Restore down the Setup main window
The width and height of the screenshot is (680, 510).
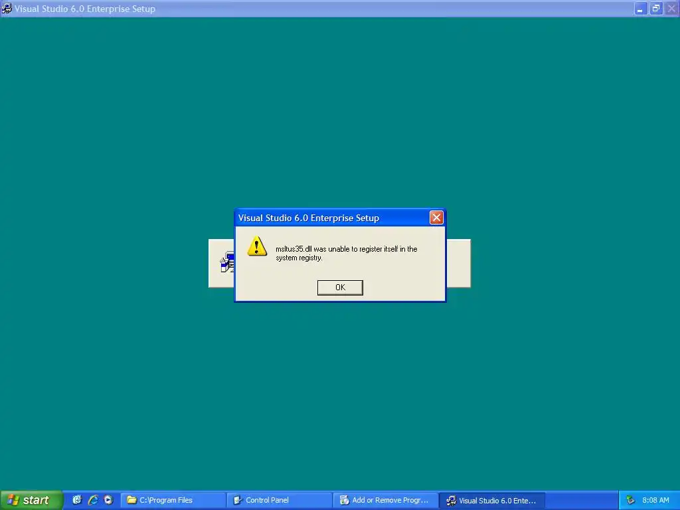pyautogui.click(x=656, y=9)
